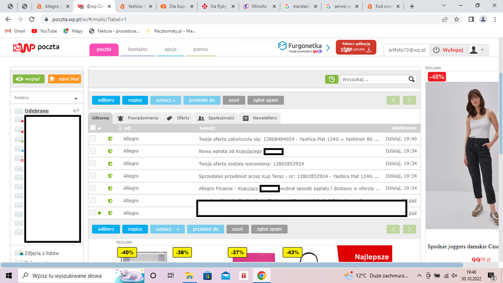Go to previous page green arrow

click(x=393, y=100)
